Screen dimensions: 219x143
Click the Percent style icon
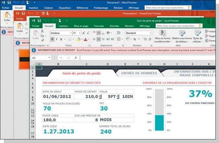pyautogui.click(x=135, y=39)
